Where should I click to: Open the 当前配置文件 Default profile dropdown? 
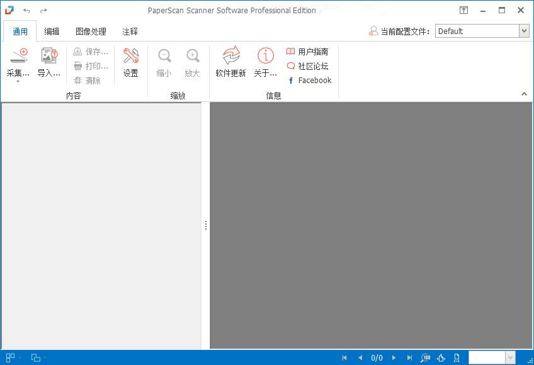coord(523,31)
